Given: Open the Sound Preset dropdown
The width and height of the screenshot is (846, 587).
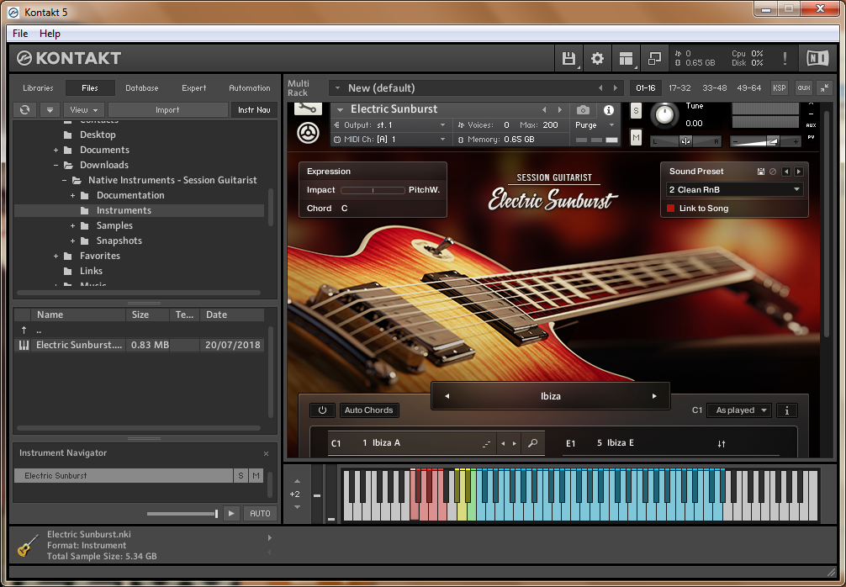Looking at the screenshot, I should coord(734,190).
